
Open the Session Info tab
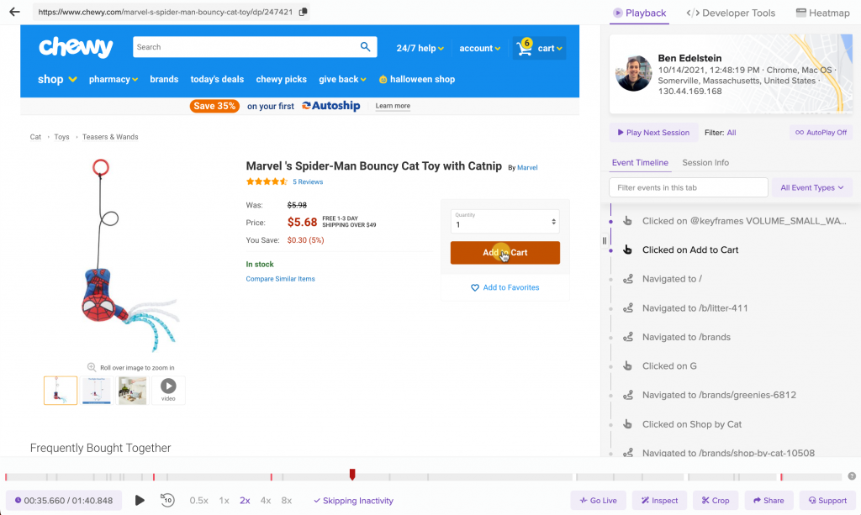coord(705,162)
